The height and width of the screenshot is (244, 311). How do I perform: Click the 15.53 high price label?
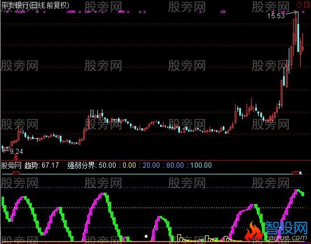[x=276, y=16]
